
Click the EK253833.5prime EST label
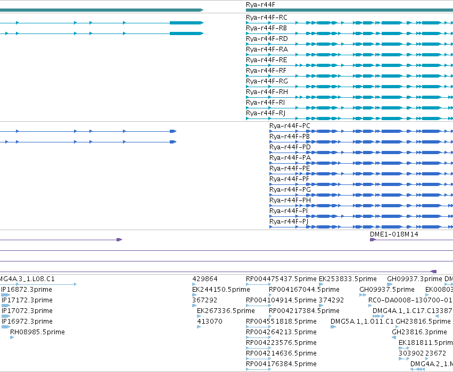pos(348,279)
